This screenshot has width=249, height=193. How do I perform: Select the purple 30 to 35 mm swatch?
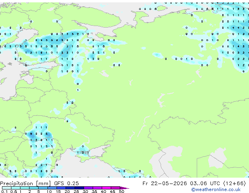point(88,188)
